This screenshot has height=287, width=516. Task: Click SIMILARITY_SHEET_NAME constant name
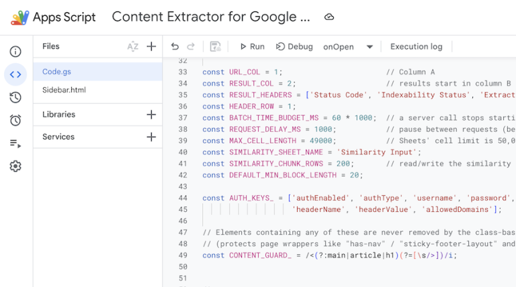click(x=276, y=152)
